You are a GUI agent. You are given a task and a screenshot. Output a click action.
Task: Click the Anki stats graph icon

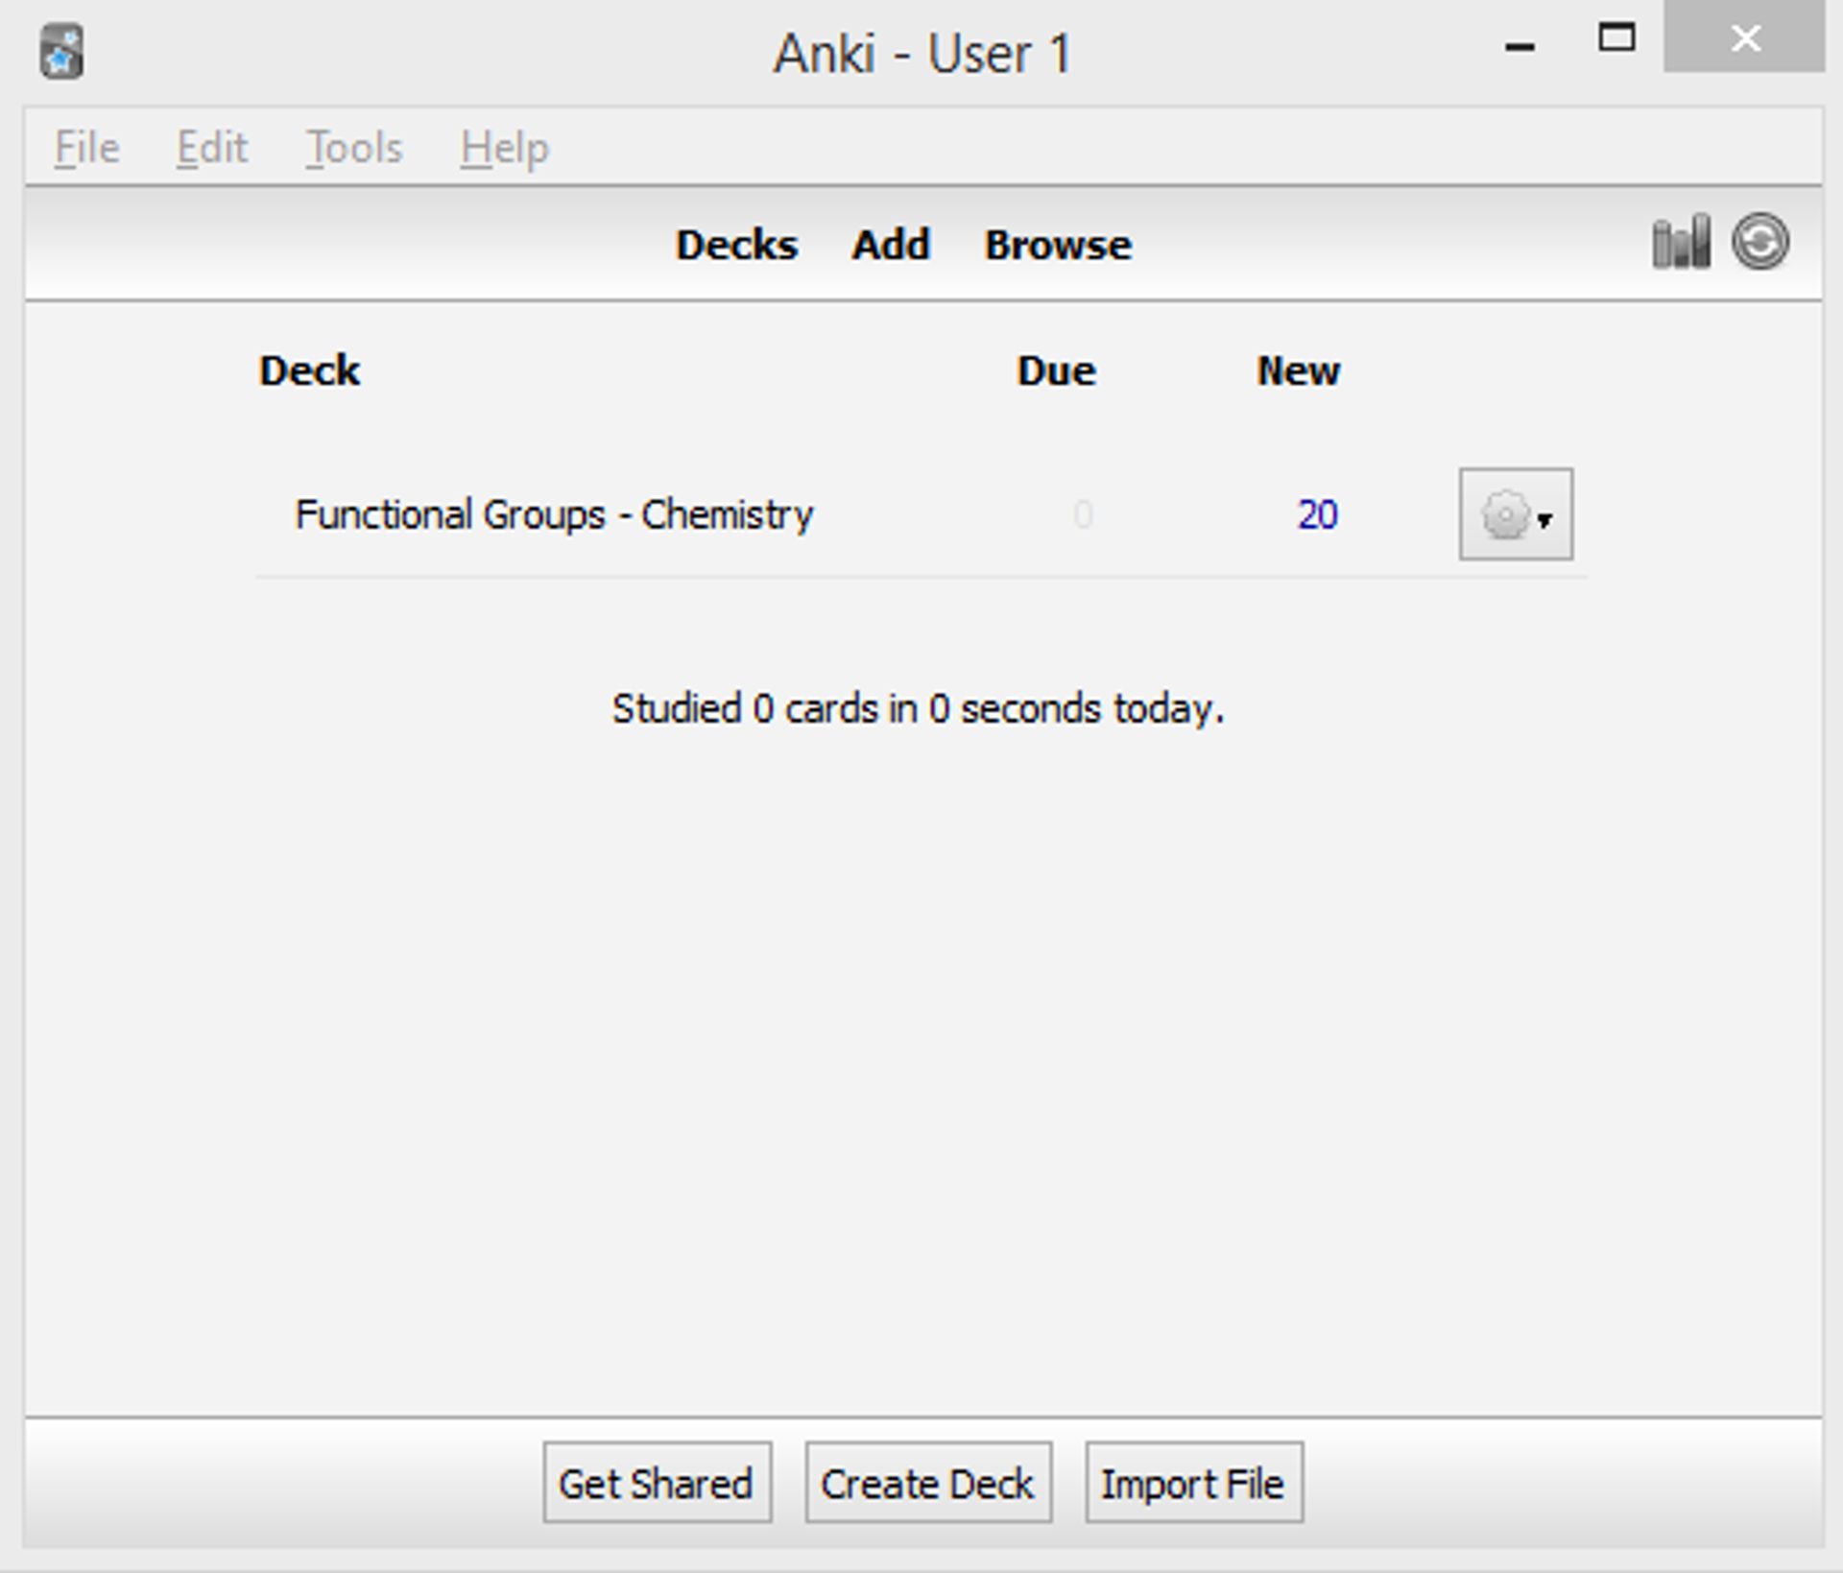[1687, 244]
